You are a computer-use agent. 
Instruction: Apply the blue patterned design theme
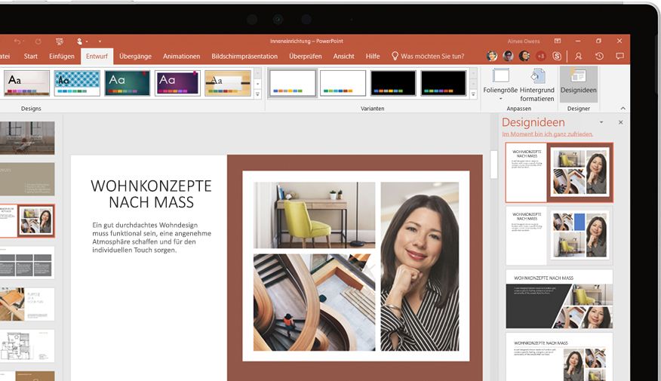pos(77,83)
